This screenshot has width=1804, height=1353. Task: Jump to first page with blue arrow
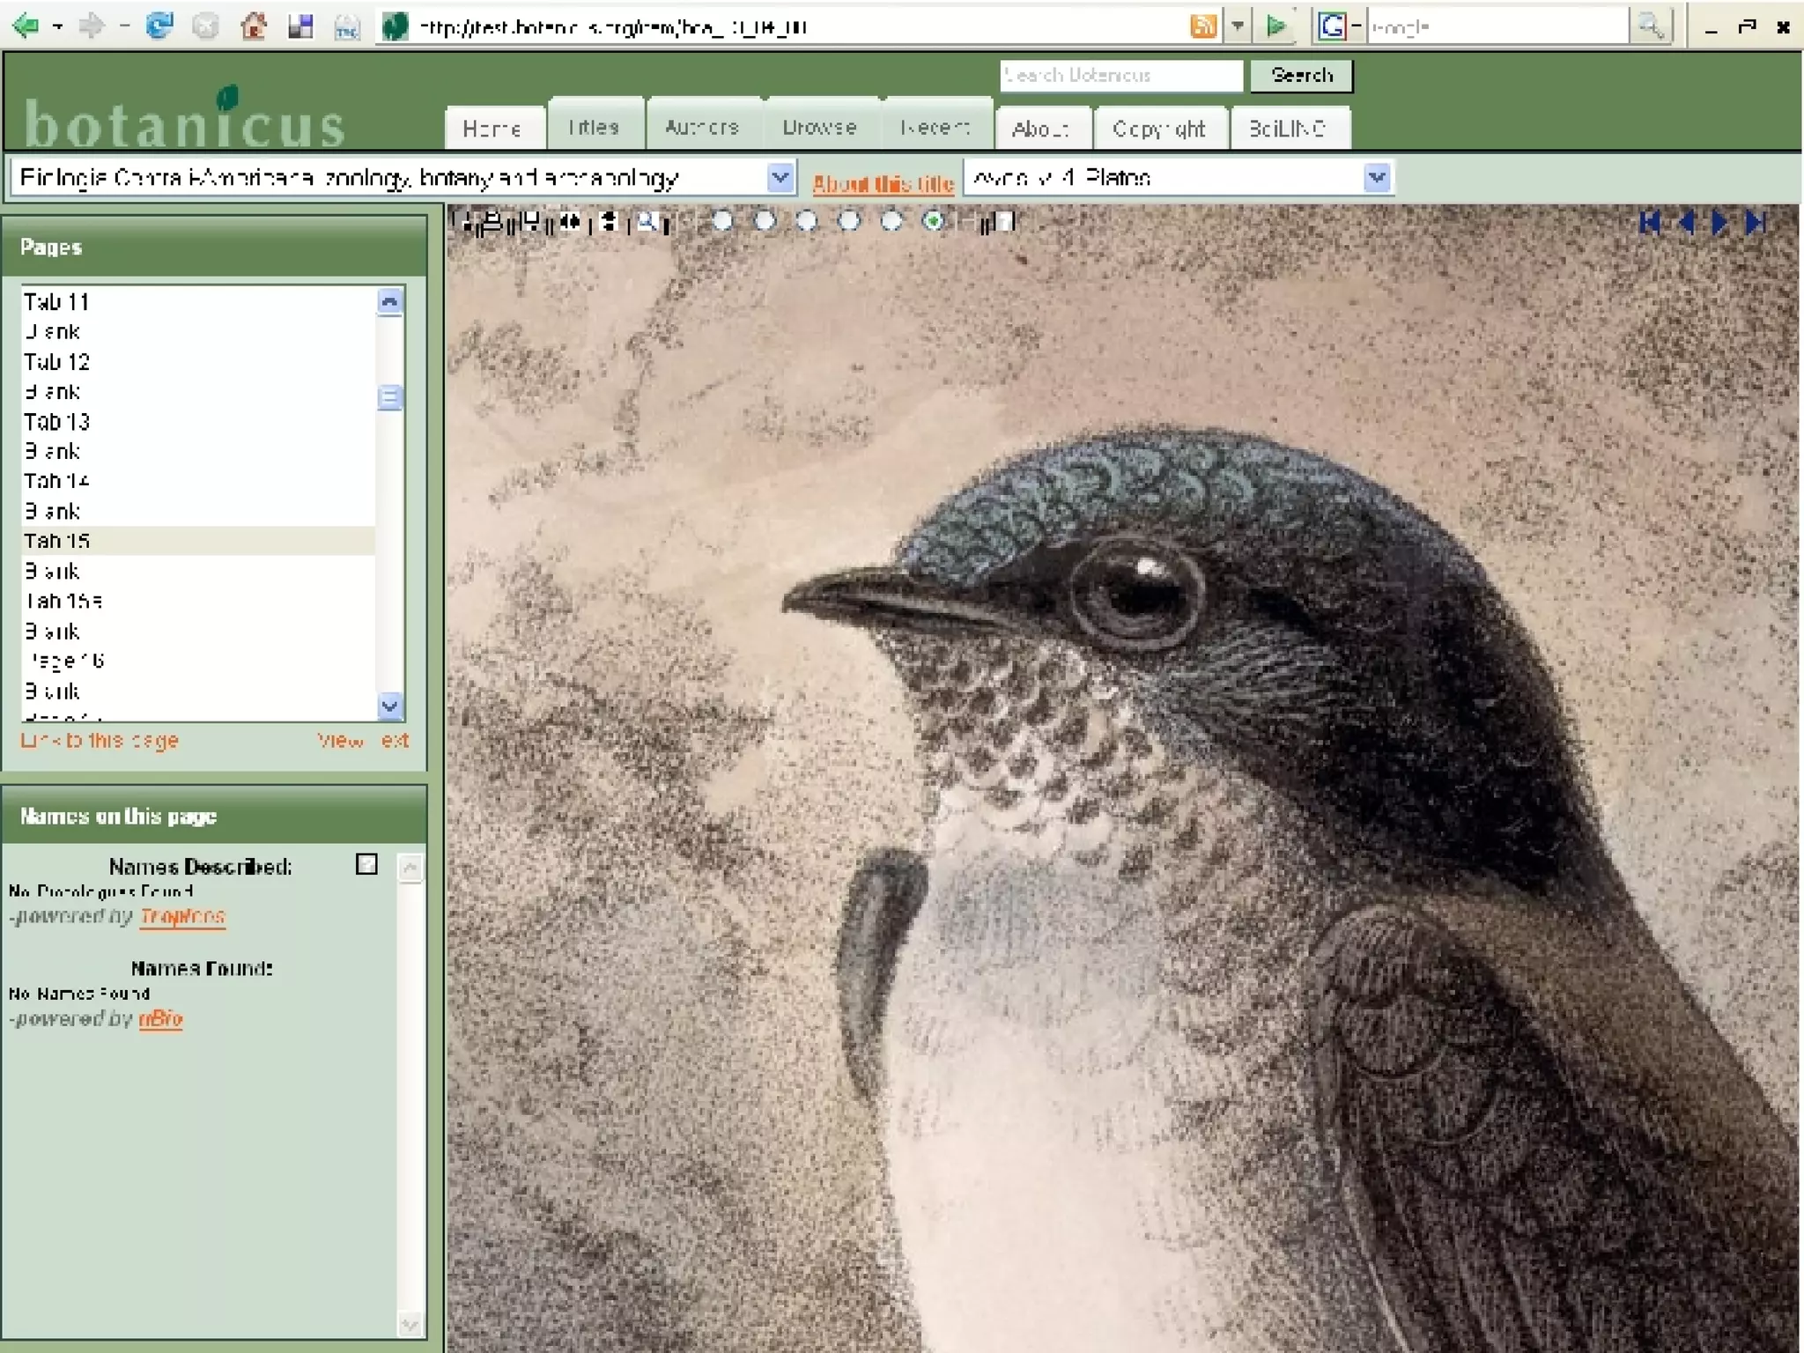click(1650, 223)
